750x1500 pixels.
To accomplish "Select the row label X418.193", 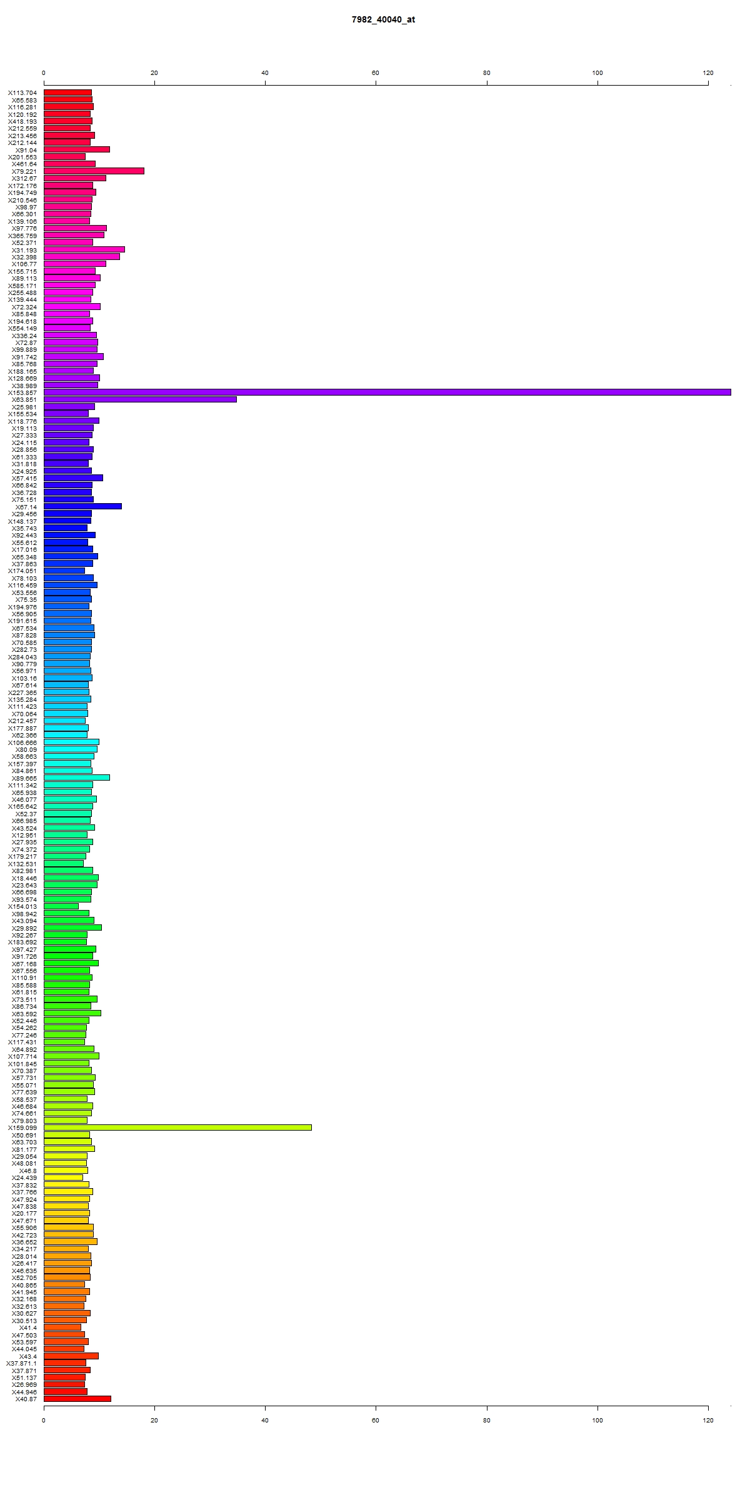I will (x=22, y=121).
